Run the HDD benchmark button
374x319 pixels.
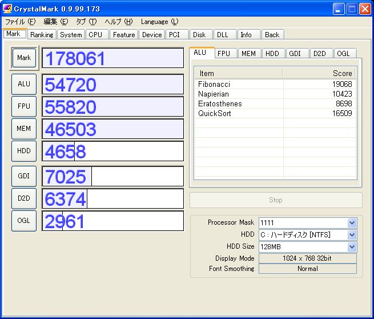tap(24, 151)
